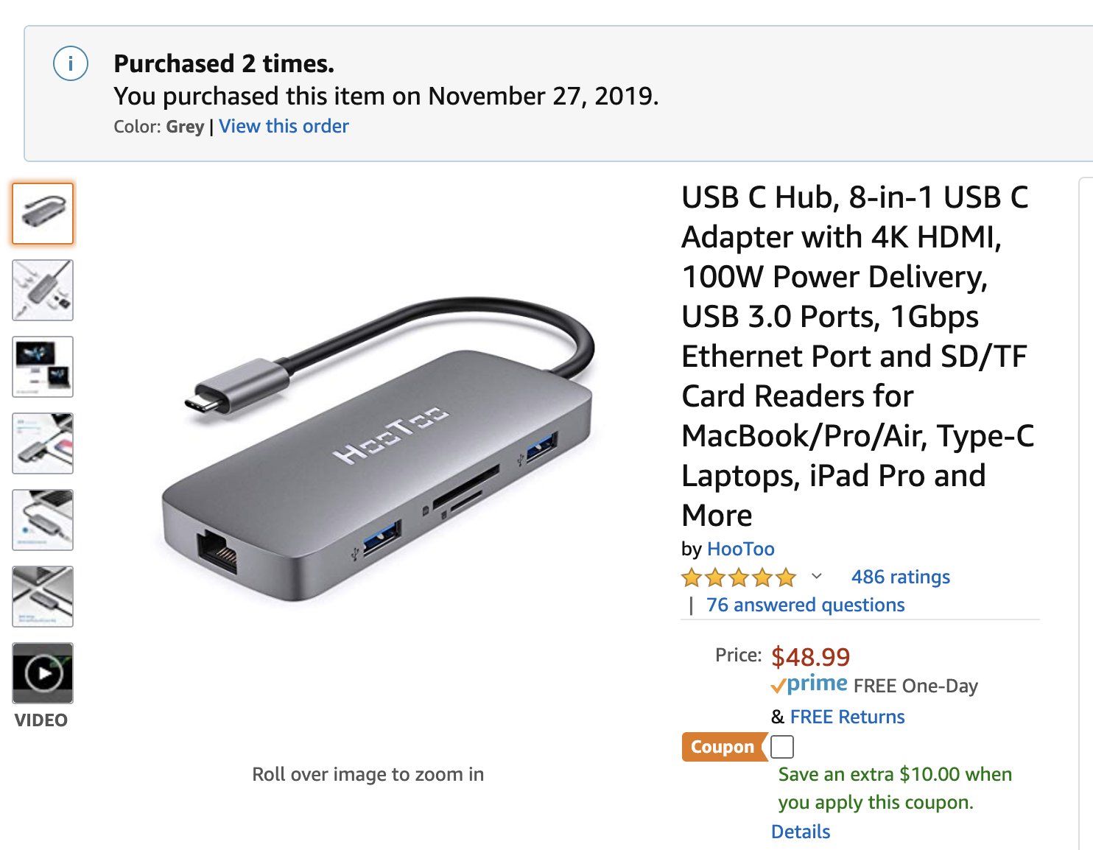Open coupon Details link
Viewport: 1093px width, 850px height.
tap(801, 832)
